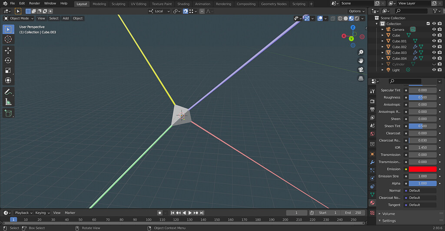
Task: Open Local transform orientation dropdown
Action: 159,11
